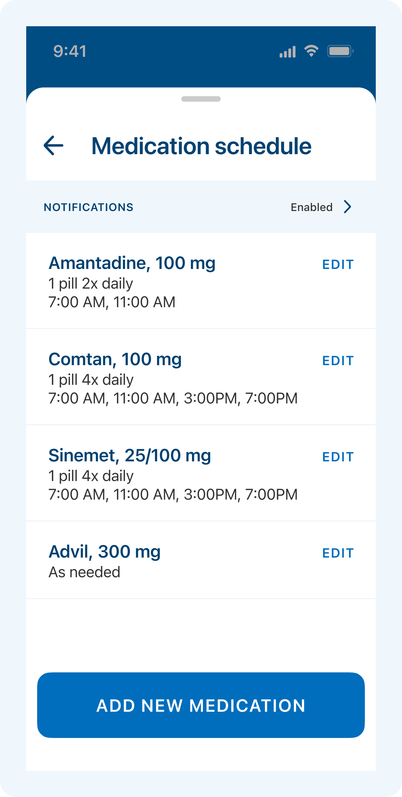Tap the Wi-Fi status icon
Viewport: 402px width, 797px height.
[311, 51]
